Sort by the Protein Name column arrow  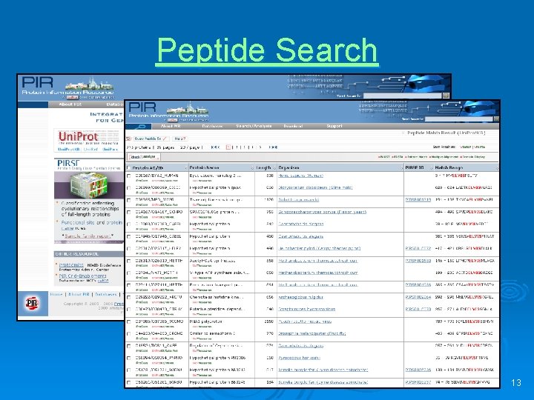tap(252, 167)
